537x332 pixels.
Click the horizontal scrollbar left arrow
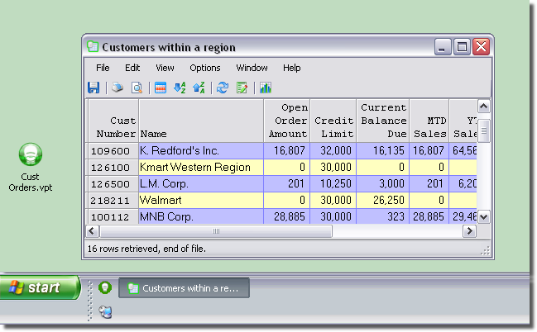(92, 231)
